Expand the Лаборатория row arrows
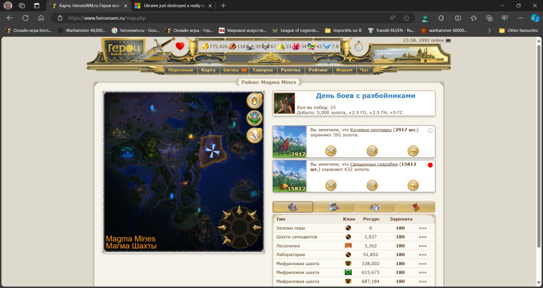This screenshot has width=543, height=288. (x=422, y=255)
